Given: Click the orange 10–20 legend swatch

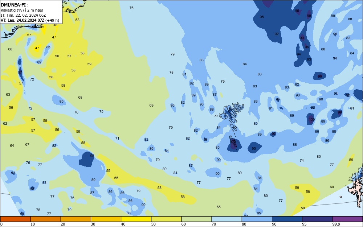Looking at the screenshot, I should pos(46,219).
